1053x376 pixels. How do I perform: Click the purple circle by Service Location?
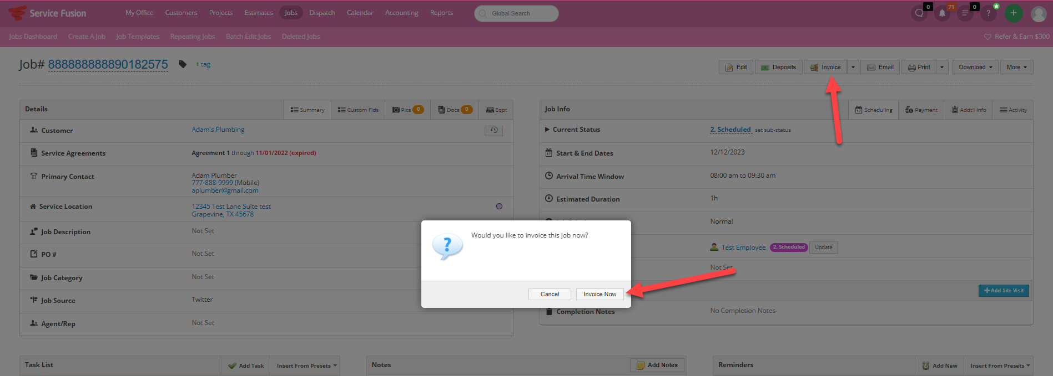pos(499,206)
